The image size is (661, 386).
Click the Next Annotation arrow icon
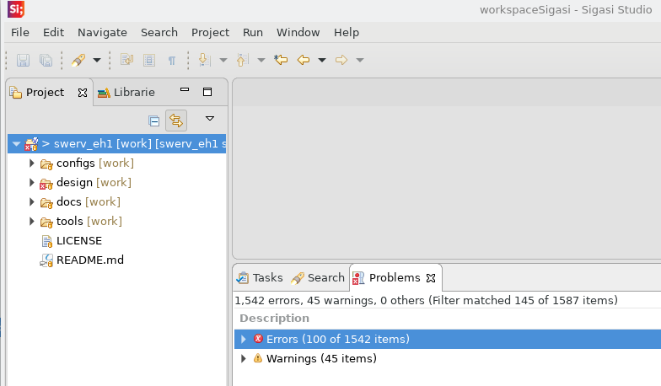tap(204, 61)
